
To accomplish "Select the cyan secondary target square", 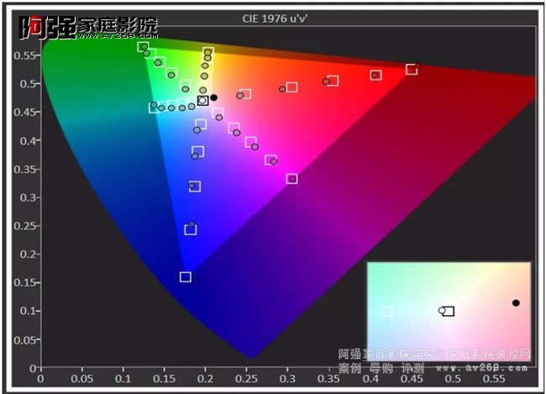I will tap(154, 108).
